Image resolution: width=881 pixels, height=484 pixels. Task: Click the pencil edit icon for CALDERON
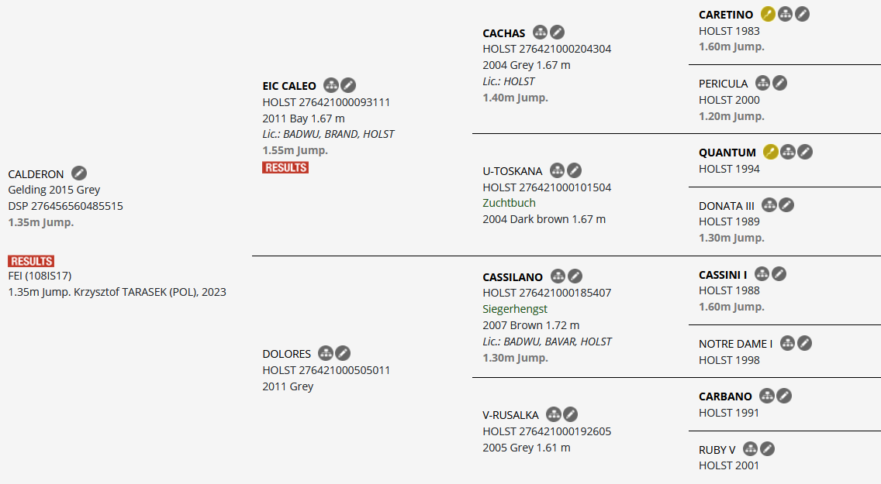(x=79, y=173)
